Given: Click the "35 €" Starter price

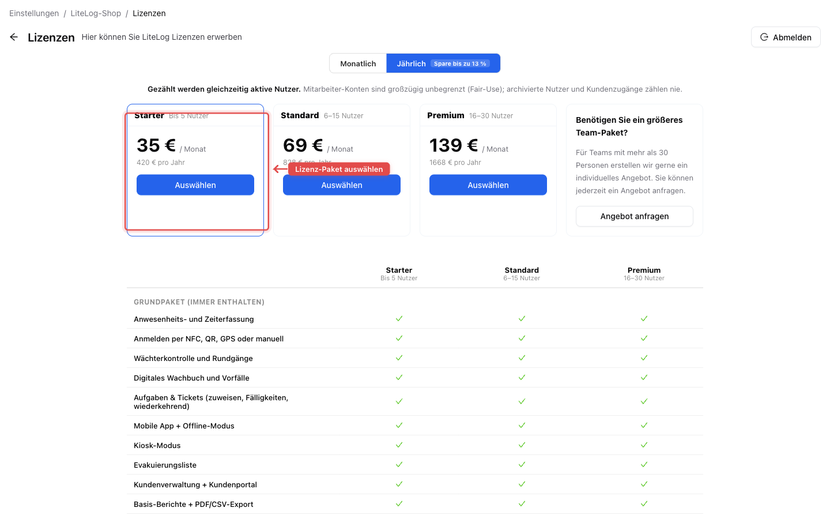Looking at the screenshot, I should click(x=156, y=145).
